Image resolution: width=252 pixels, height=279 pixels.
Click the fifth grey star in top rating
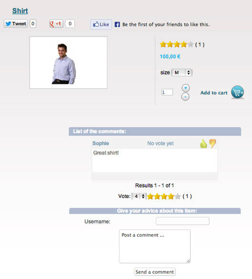coord(191,44)
